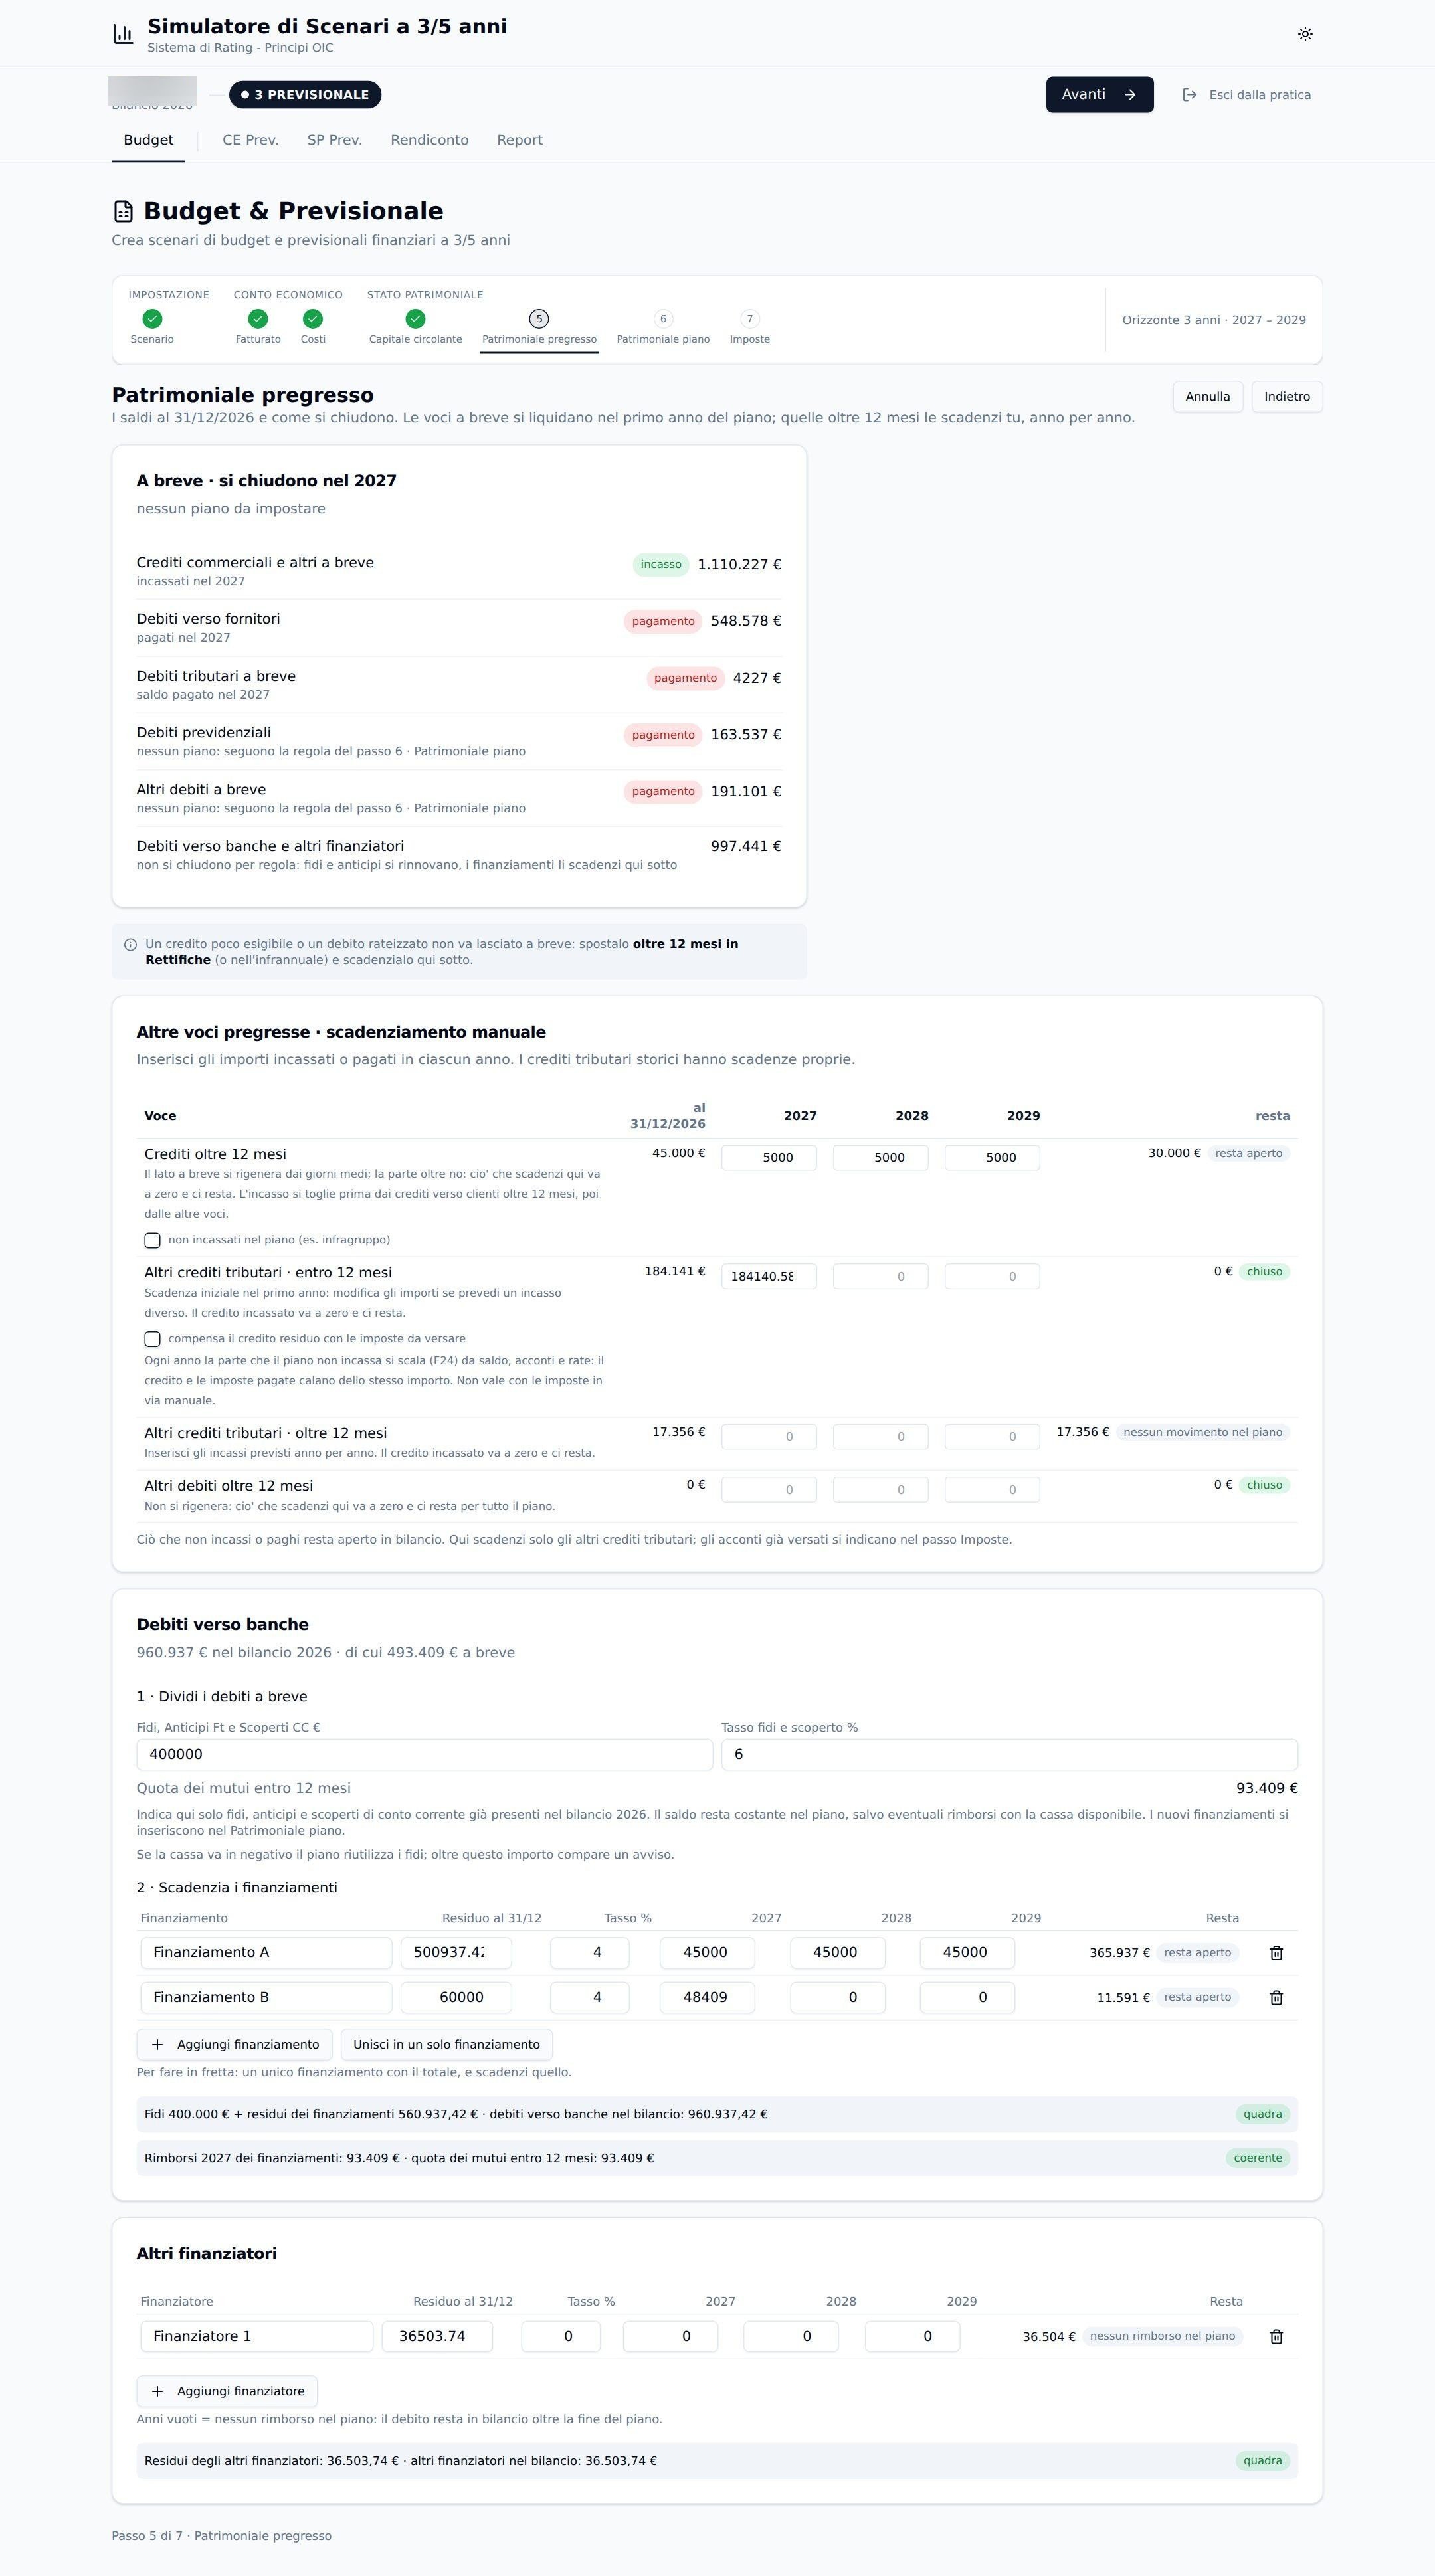Edit the Tasso fidi e scoperto % field
This screenshot has height=2576, width=1435.
pyautogui.click(x=1009, y=1754)
